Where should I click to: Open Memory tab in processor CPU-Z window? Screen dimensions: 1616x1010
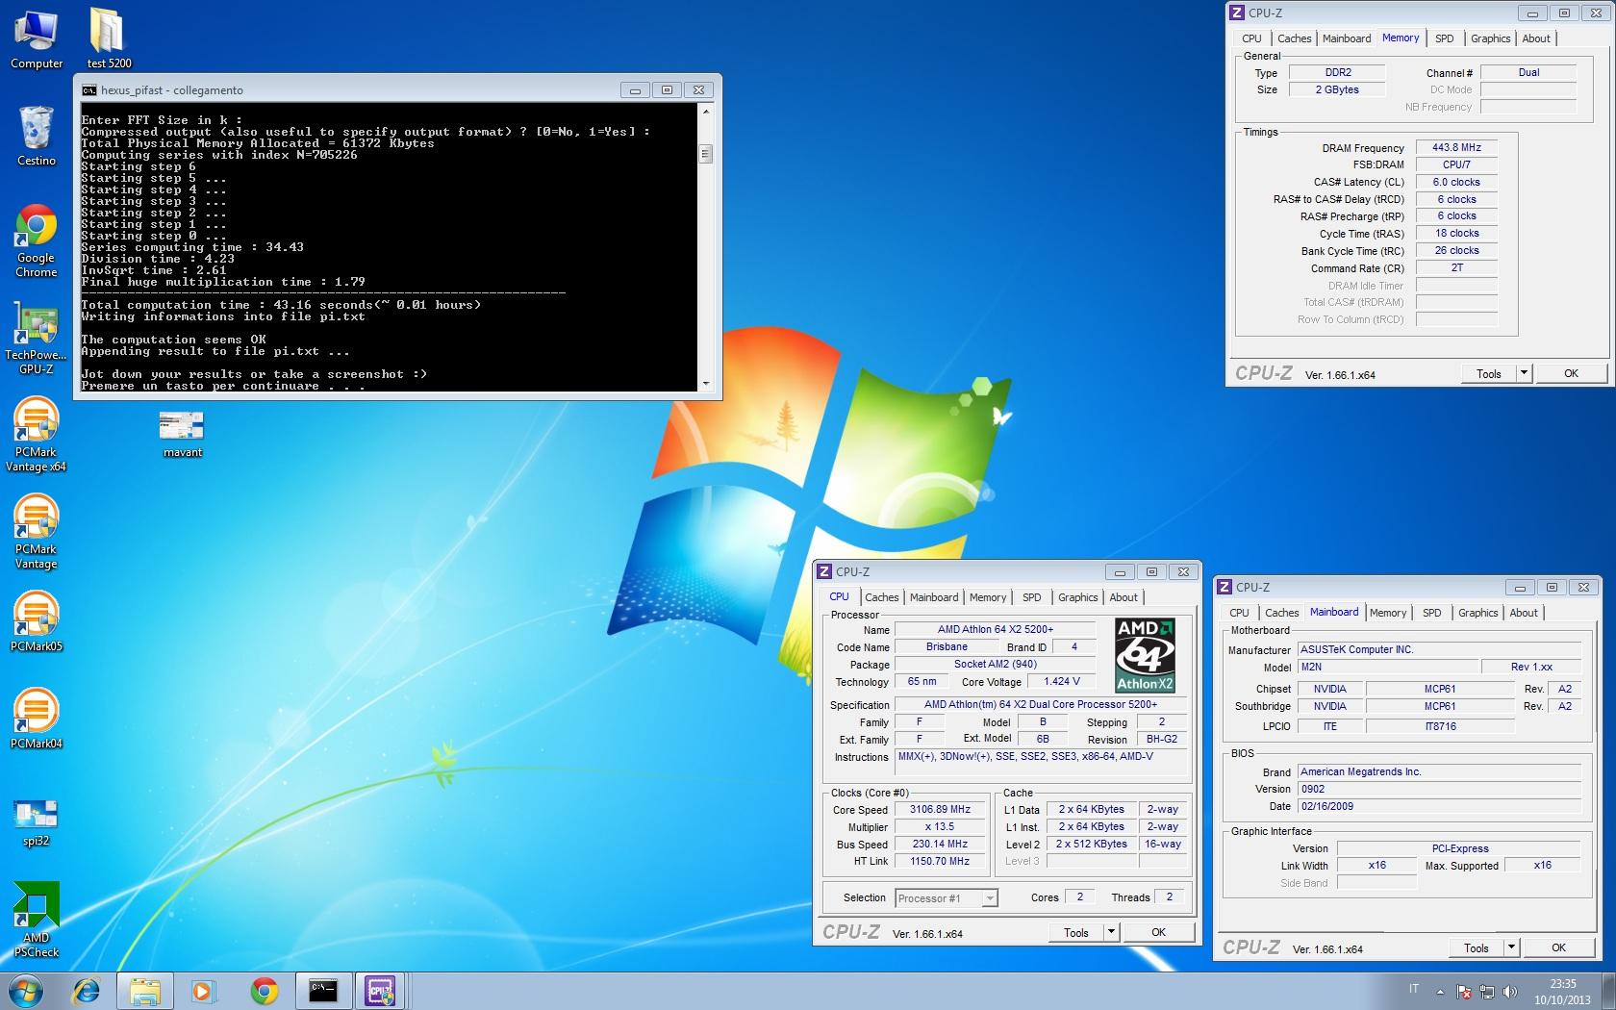[x=988, y=597]
